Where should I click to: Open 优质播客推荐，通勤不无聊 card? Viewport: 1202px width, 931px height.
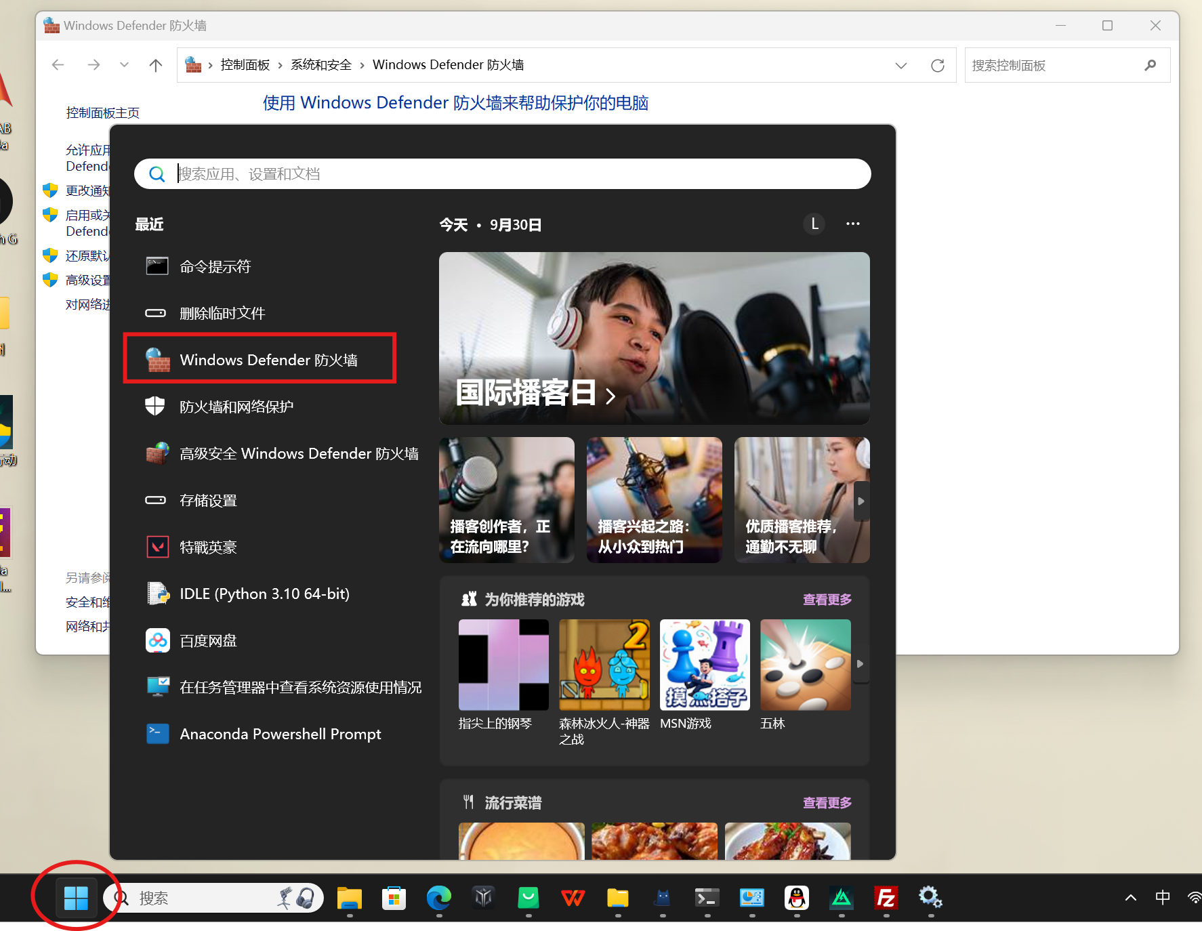coord(802,500)
